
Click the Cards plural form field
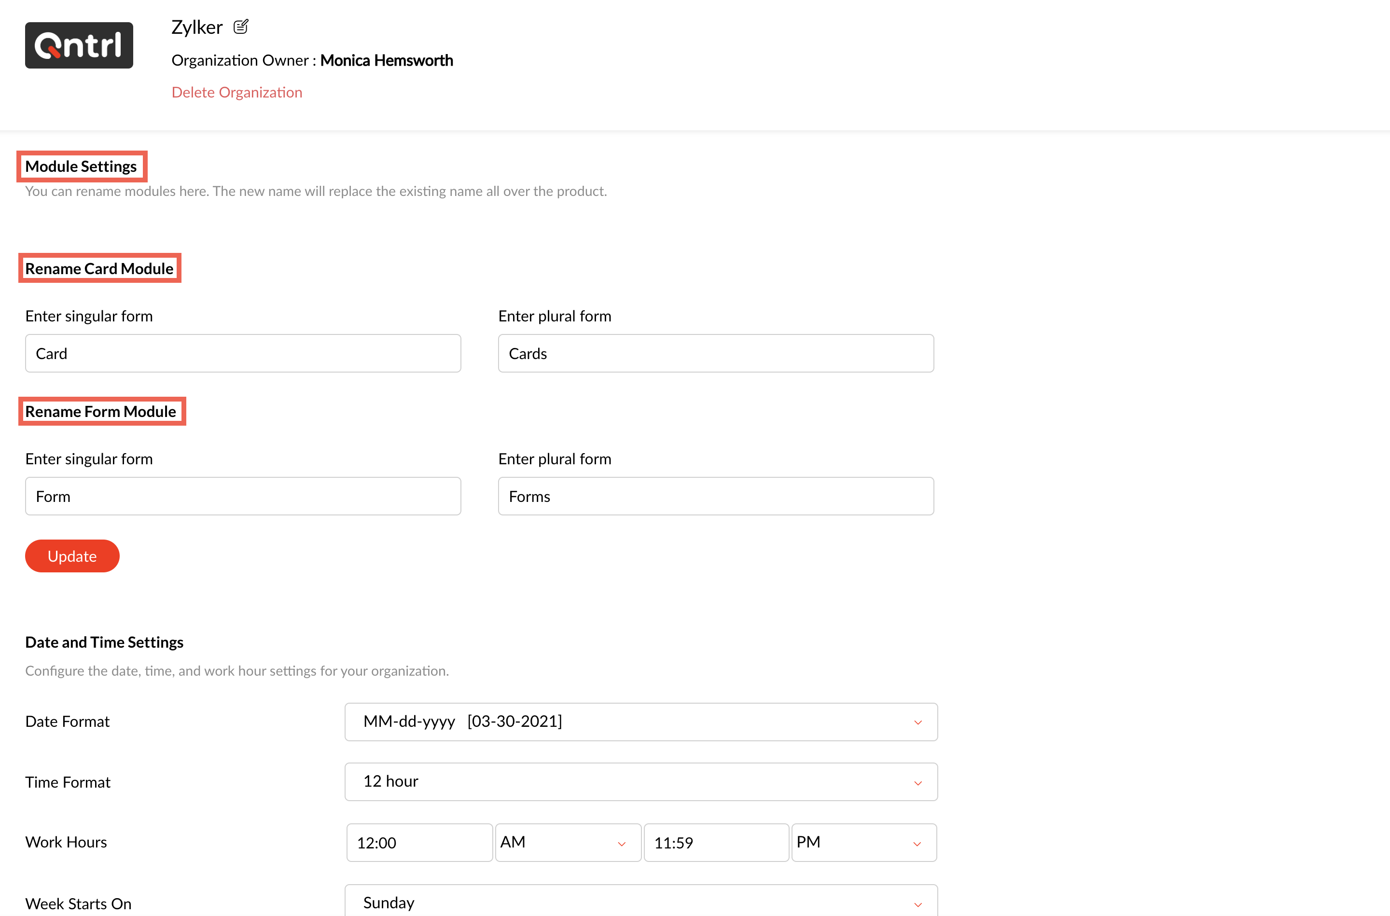[715, 353]
